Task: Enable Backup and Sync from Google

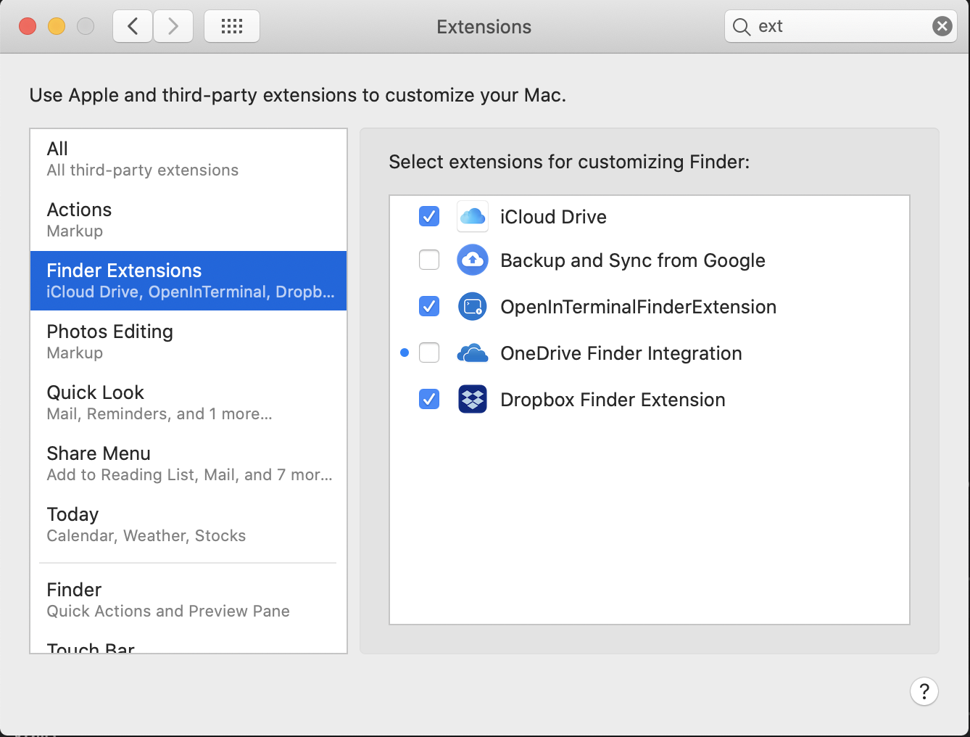Action: tap(429, 260)
